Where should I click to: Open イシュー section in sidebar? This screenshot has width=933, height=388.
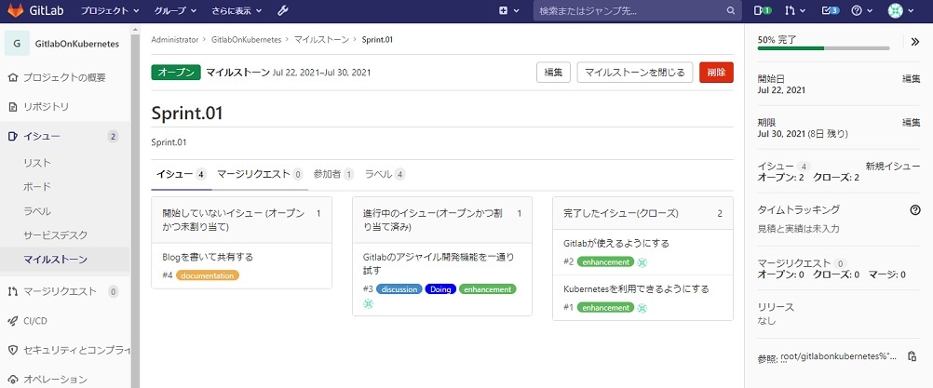click(65, 137)
